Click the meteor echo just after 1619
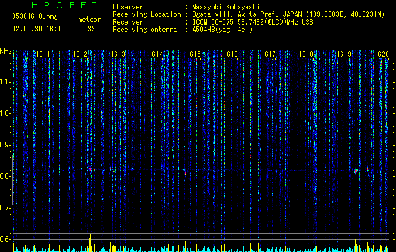Viewport: 396px width, 252px height. coord(356,171)
